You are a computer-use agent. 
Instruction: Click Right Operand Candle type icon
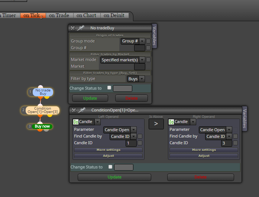[x=171, y=122]
